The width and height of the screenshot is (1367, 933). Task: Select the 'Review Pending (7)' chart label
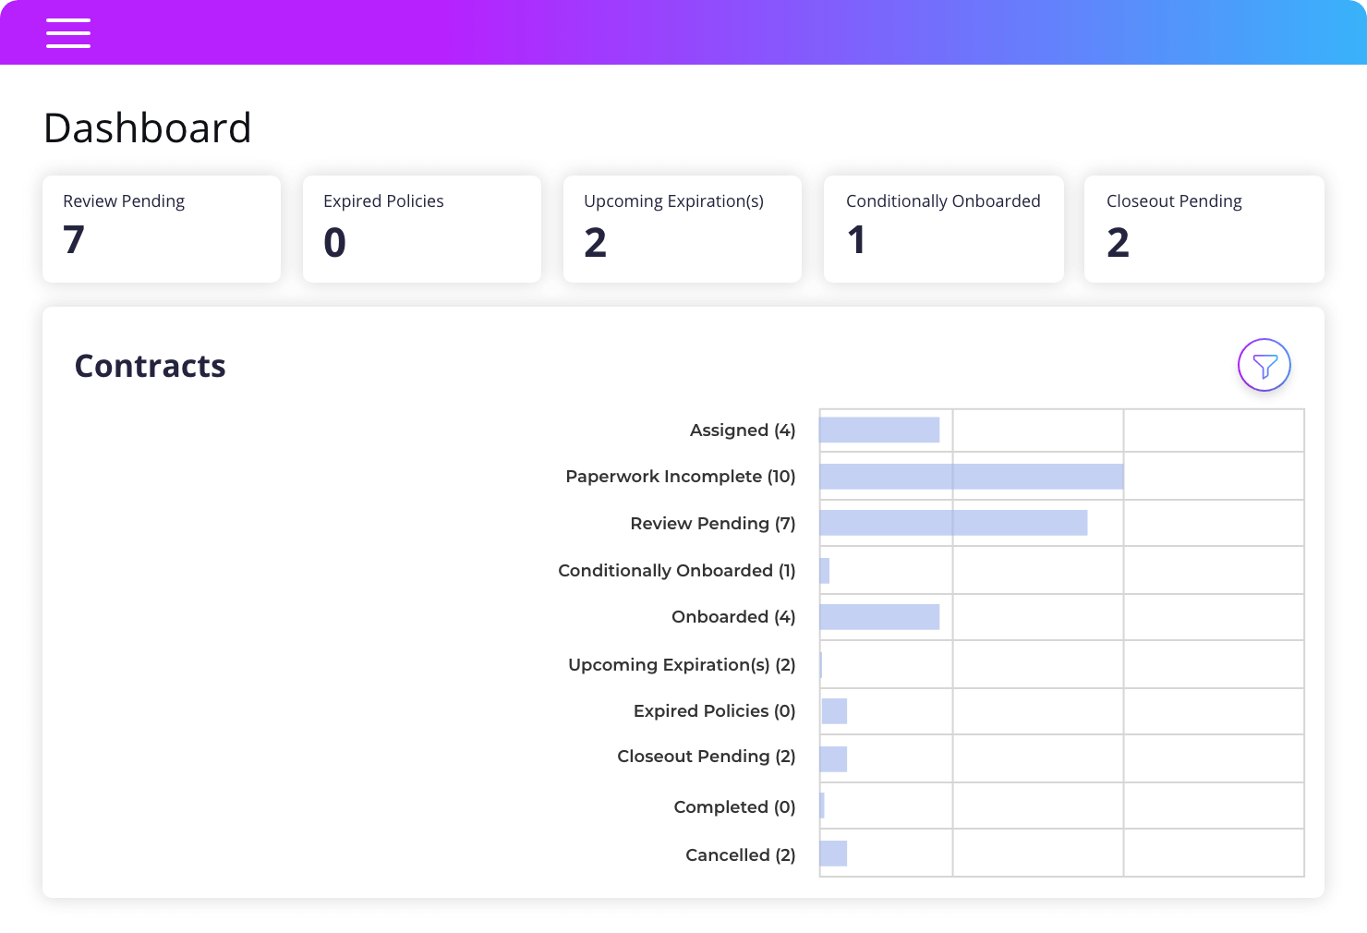713,524
